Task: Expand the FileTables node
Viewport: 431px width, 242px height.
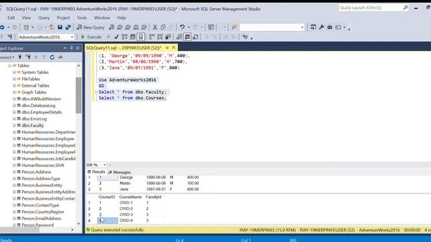Action: click(x=14, y=79)
